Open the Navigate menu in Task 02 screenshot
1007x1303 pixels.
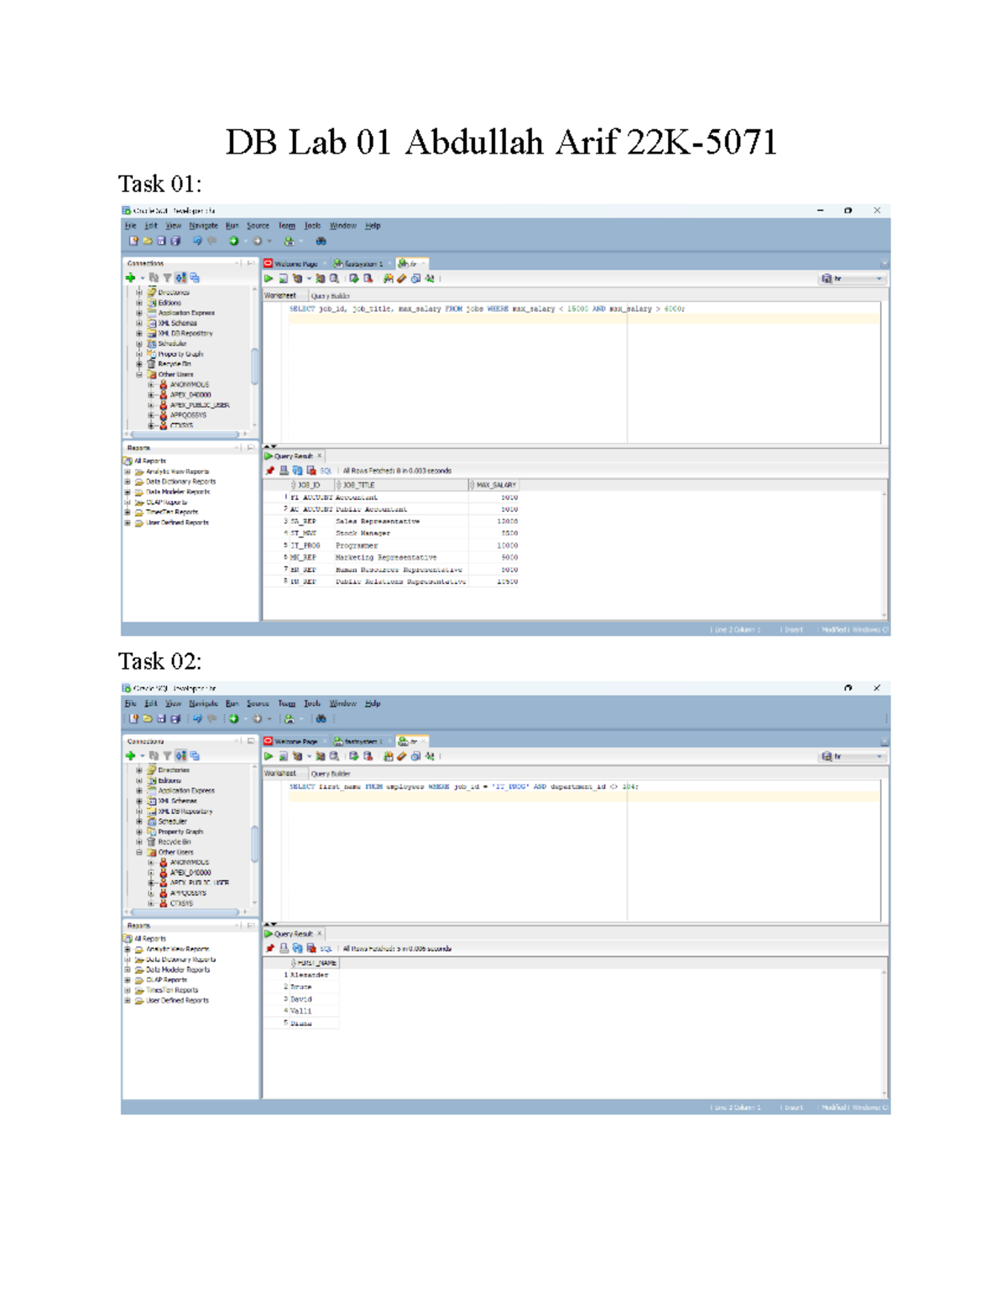(x=203, y=703)
